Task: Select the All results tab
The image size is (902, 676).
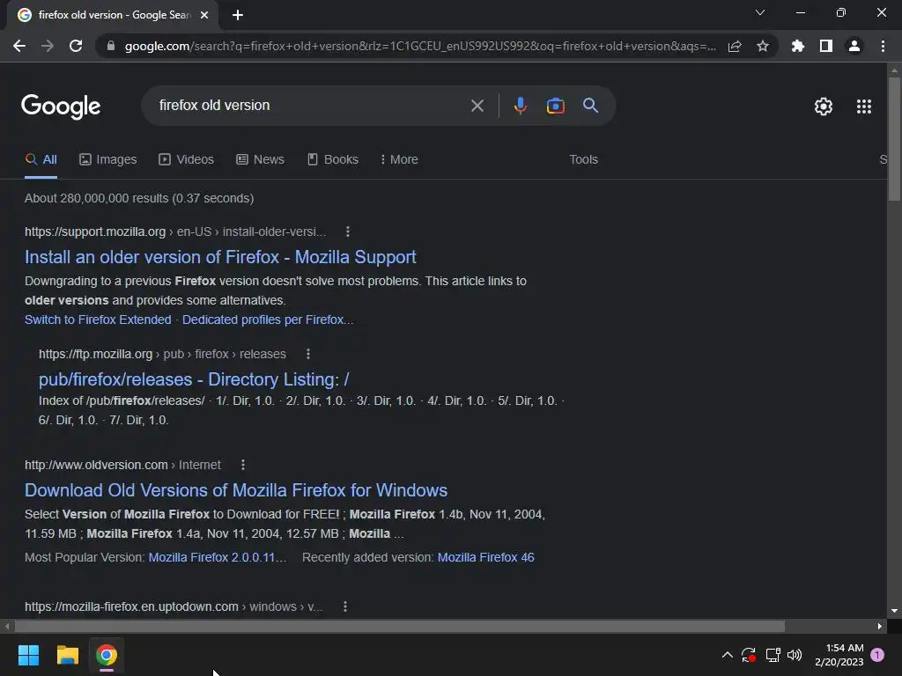Action: click(41, 160)
